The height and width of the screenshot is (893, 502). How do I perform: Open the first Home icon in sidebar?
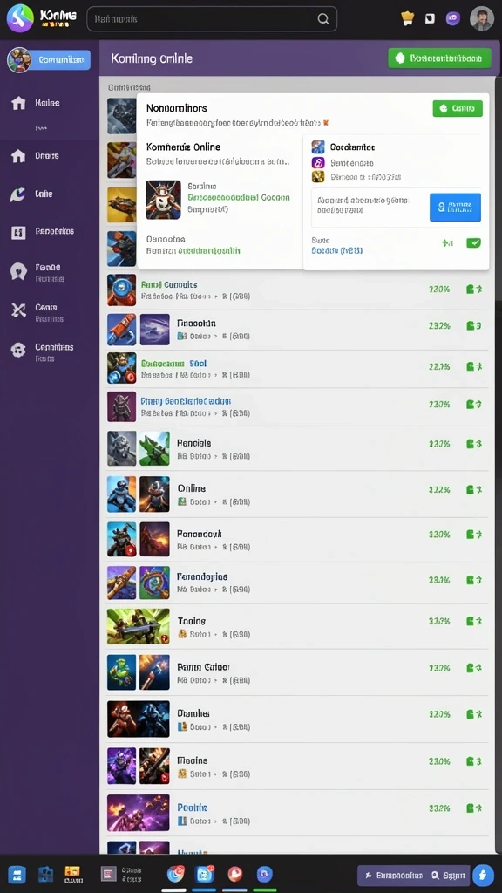point(19,103)
